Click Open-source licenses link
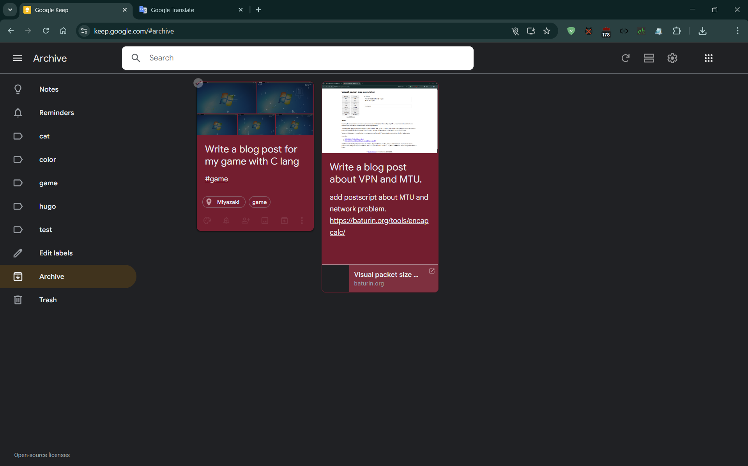 [42, 455]
